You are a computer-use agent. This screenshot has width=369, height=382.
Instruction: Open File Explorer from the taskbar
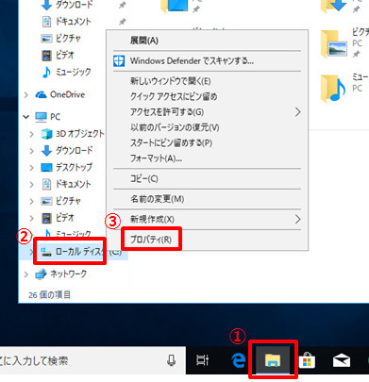pyautogui.click(x=273, y=360)
